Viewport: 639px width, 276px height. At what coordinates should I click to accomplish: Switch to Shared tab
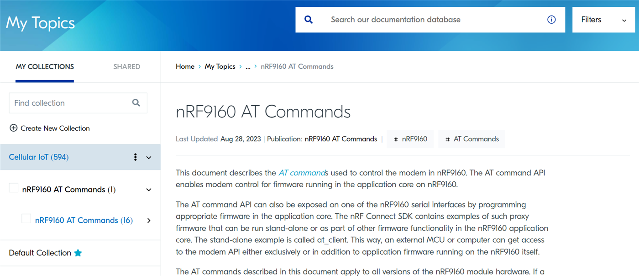click(x=127, y=66)
